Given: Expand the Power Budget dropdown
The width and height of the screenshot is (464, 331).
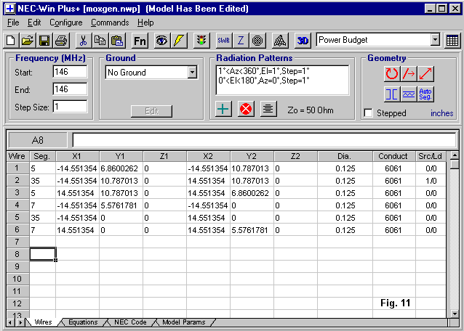Looking at the screenshot, I should click(435, 40).
